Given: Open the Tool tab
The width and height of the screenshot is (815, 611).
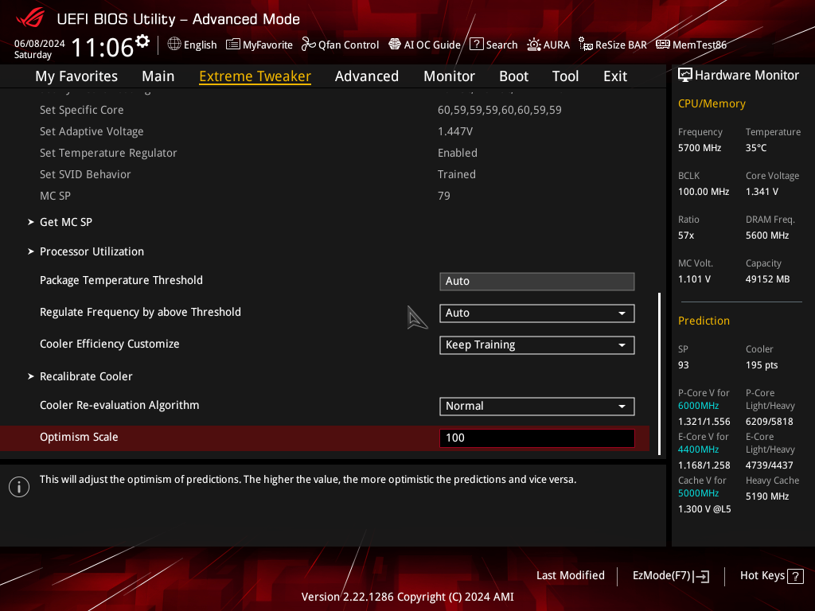Looking at the screenshot, I should [566, 76].
